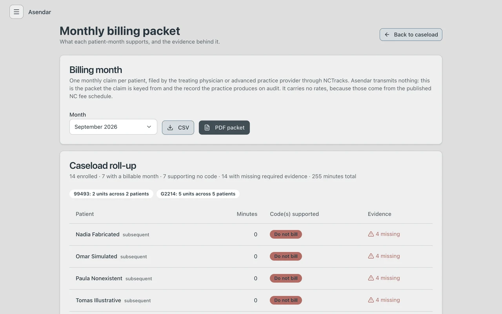
Task: Click Tomas Illustrative's Do not bill badge
Action: pos(286,300)
